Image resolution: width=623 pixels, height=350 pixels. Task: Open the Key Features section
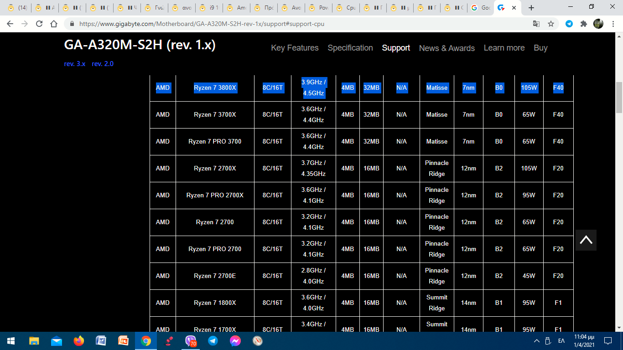pyautogui.click(x=295, y=48)
